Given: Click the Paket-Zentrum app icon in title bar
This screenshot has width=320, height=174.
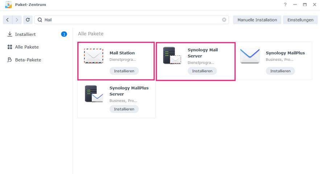Looking at the screenshot, I should coord(8,4).
